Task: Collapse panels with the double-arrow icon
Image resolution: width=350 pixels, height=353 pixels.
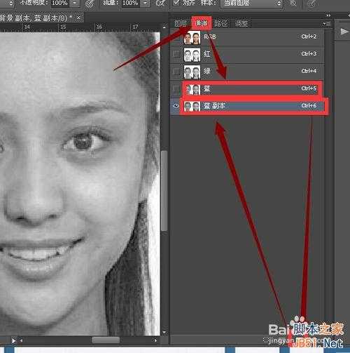Action: (x=328, y=15)
